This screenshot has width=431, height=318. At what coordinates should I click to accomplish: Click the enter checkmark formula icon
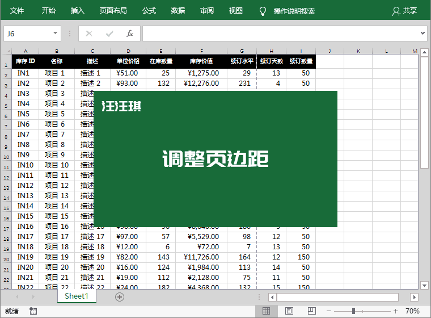(x=109, y=34)
